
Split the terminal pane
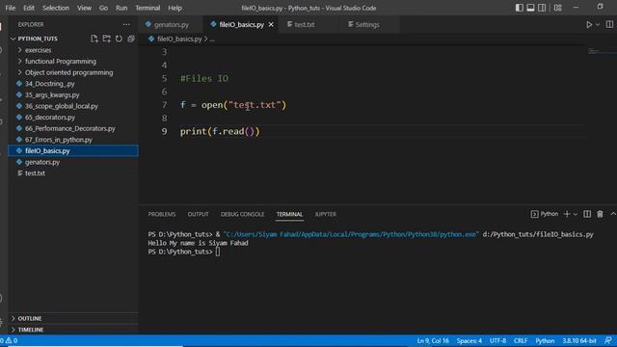(x=587, y=214)
